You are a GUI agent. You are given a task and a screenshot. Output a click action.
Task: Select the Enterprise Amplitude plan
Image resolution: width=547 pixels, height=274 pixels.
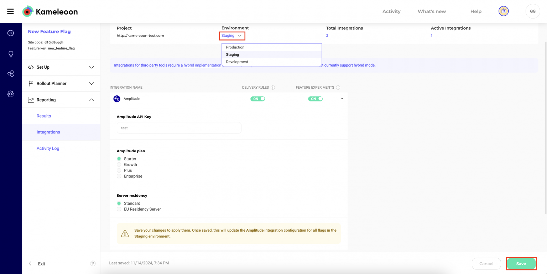point(119,176)
